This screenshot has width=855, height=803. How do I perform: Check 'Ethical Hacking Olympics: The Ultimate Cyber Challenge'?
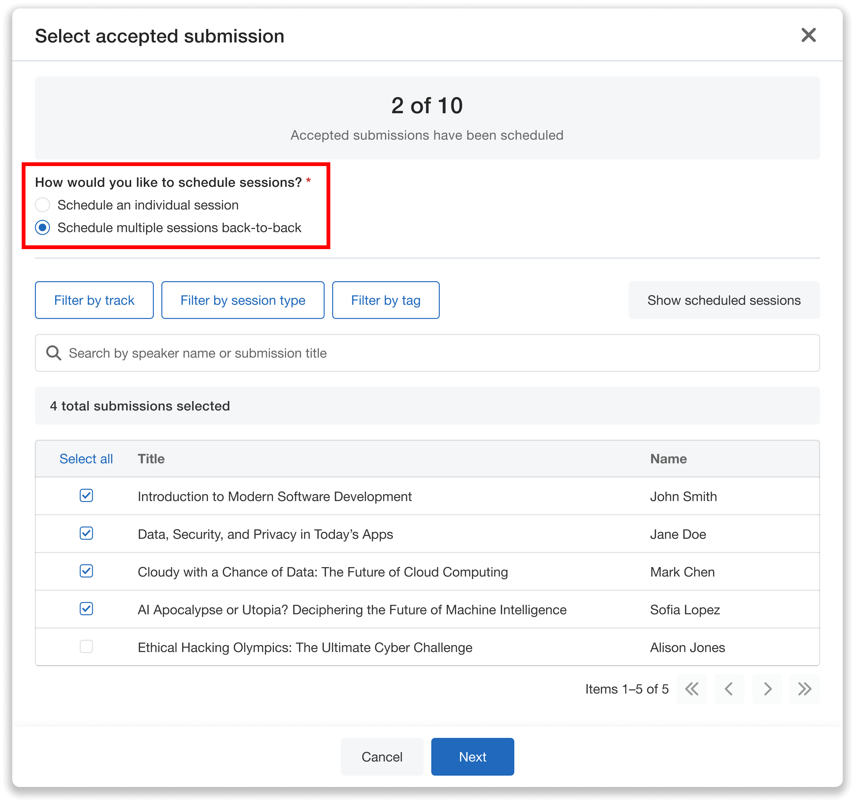[x=86, y=647]
